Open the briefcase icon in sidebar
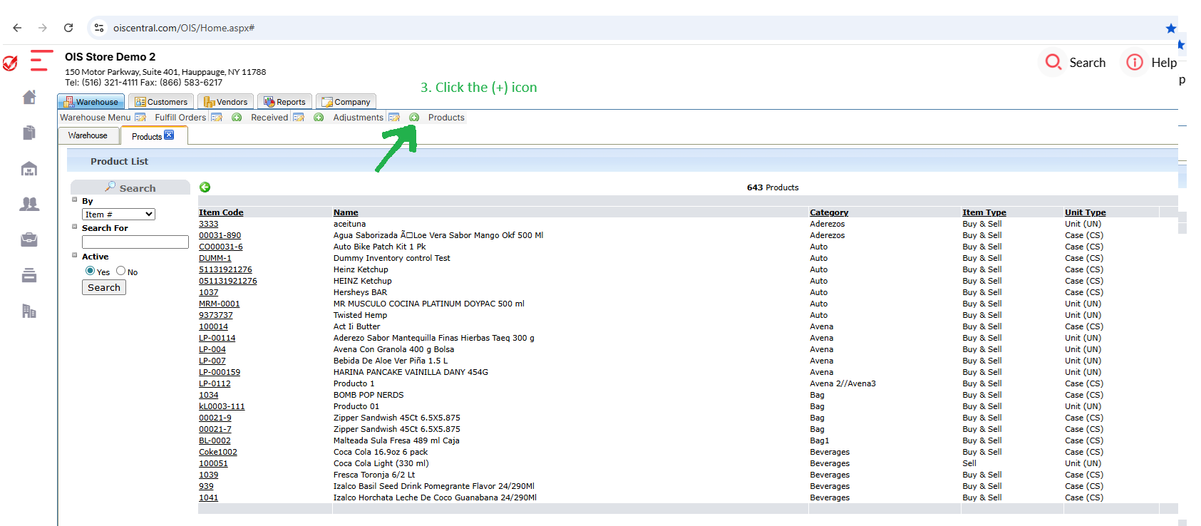This screenshot has width=1201, height=526. pyautogui.click(x=29, y=239)
